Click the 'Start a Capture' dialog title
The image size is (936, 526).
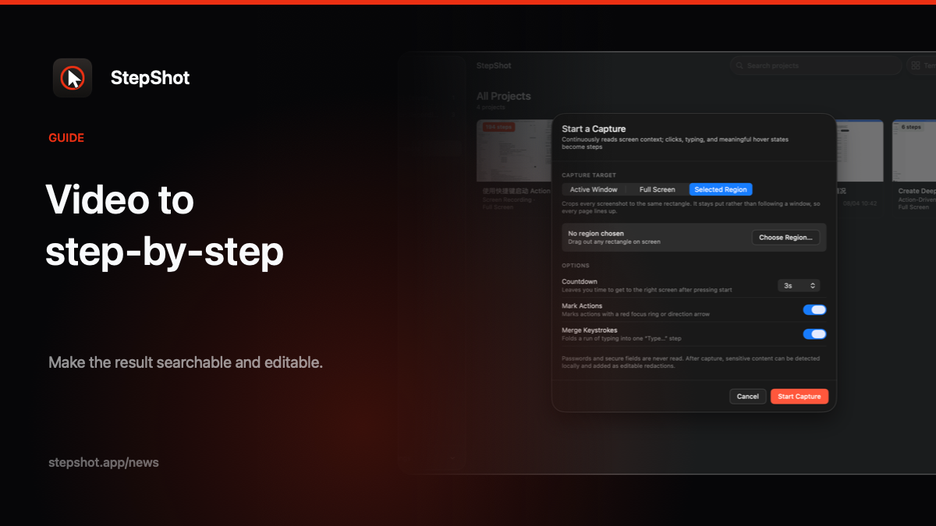(x=594, y=129)
